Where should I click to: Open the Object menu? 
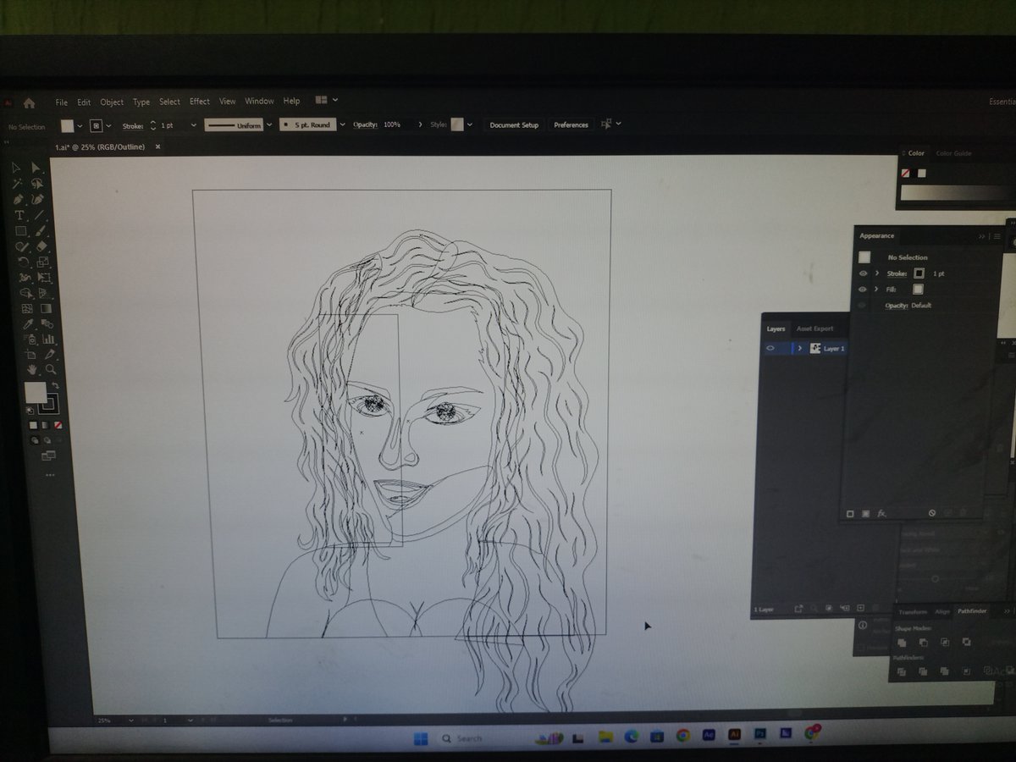(111, 101)
